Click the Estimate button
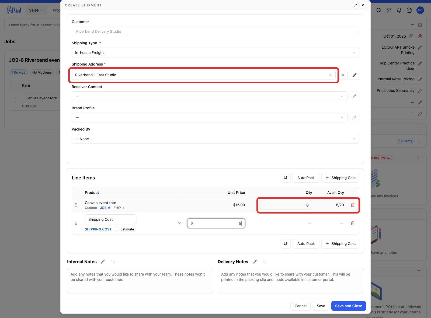 125,229
